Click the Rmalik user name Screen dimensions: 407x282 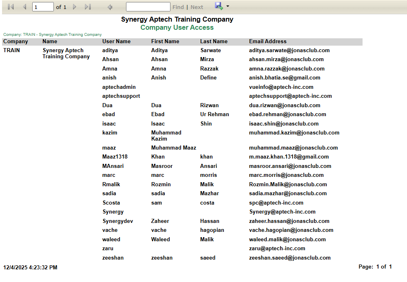coord(111,185)
